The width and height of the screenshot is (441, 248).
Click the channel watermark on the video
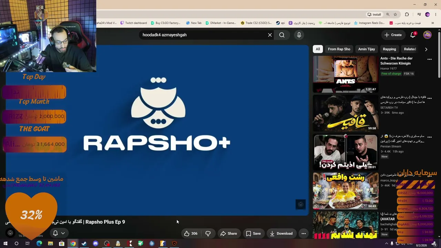pyautogui.click(x=300, y=204)
